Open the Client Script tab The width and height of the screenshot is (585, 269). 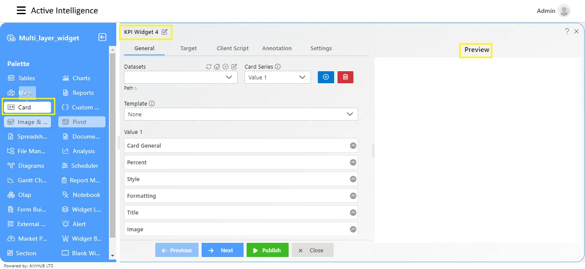(x=232, y=48)
